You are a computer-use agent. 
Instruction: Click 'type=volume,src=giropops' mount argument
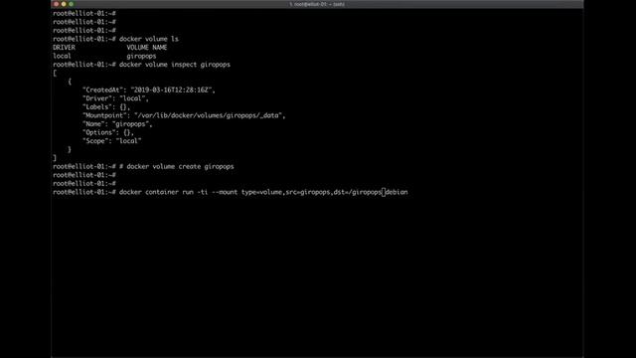(x=286, y=192)
